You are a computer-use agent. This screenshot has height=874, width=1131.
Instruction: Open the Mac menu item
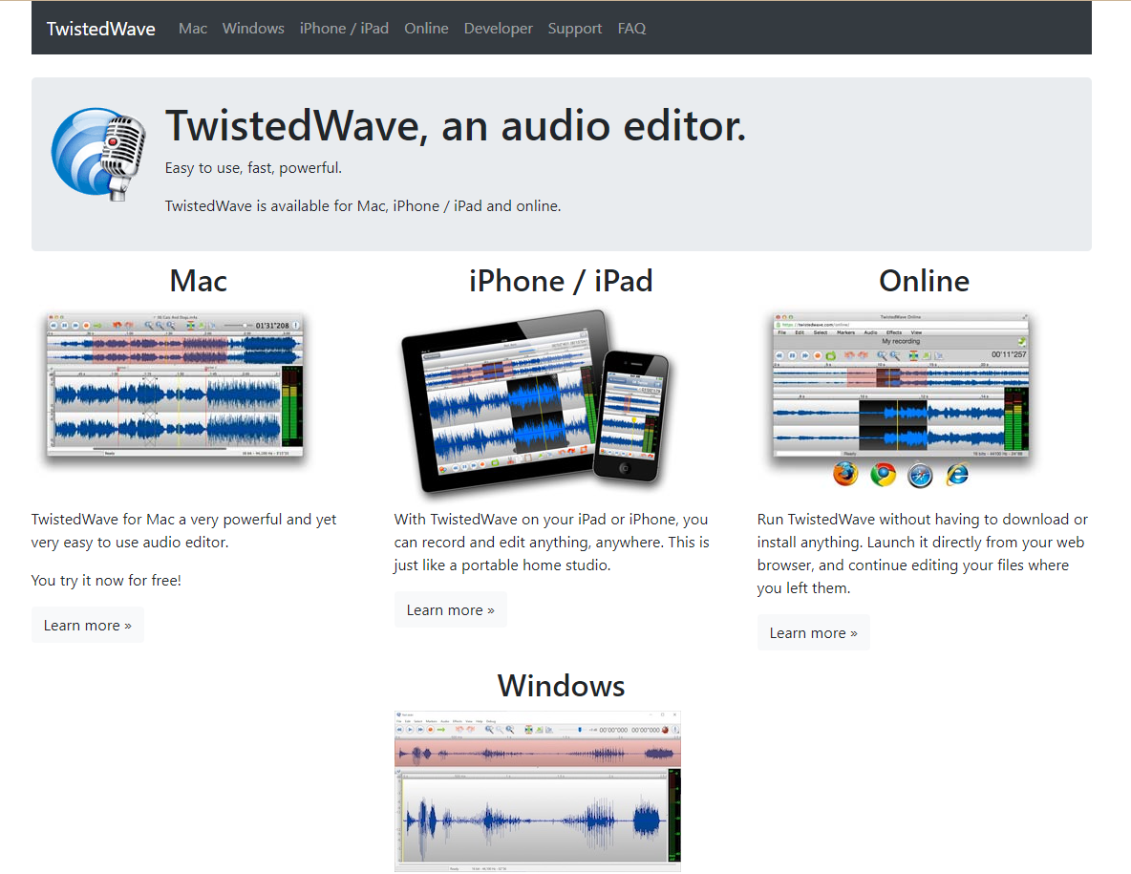point(192,28)
